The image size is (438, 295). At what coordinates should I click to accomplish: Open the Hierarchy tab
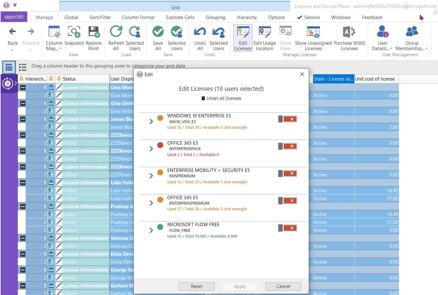(247, 17)
